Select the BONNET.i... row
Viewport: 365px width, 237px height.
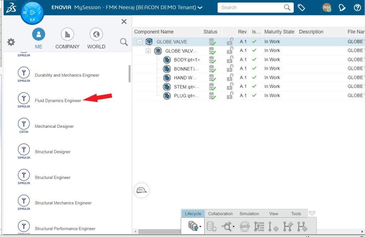[248, 69]
